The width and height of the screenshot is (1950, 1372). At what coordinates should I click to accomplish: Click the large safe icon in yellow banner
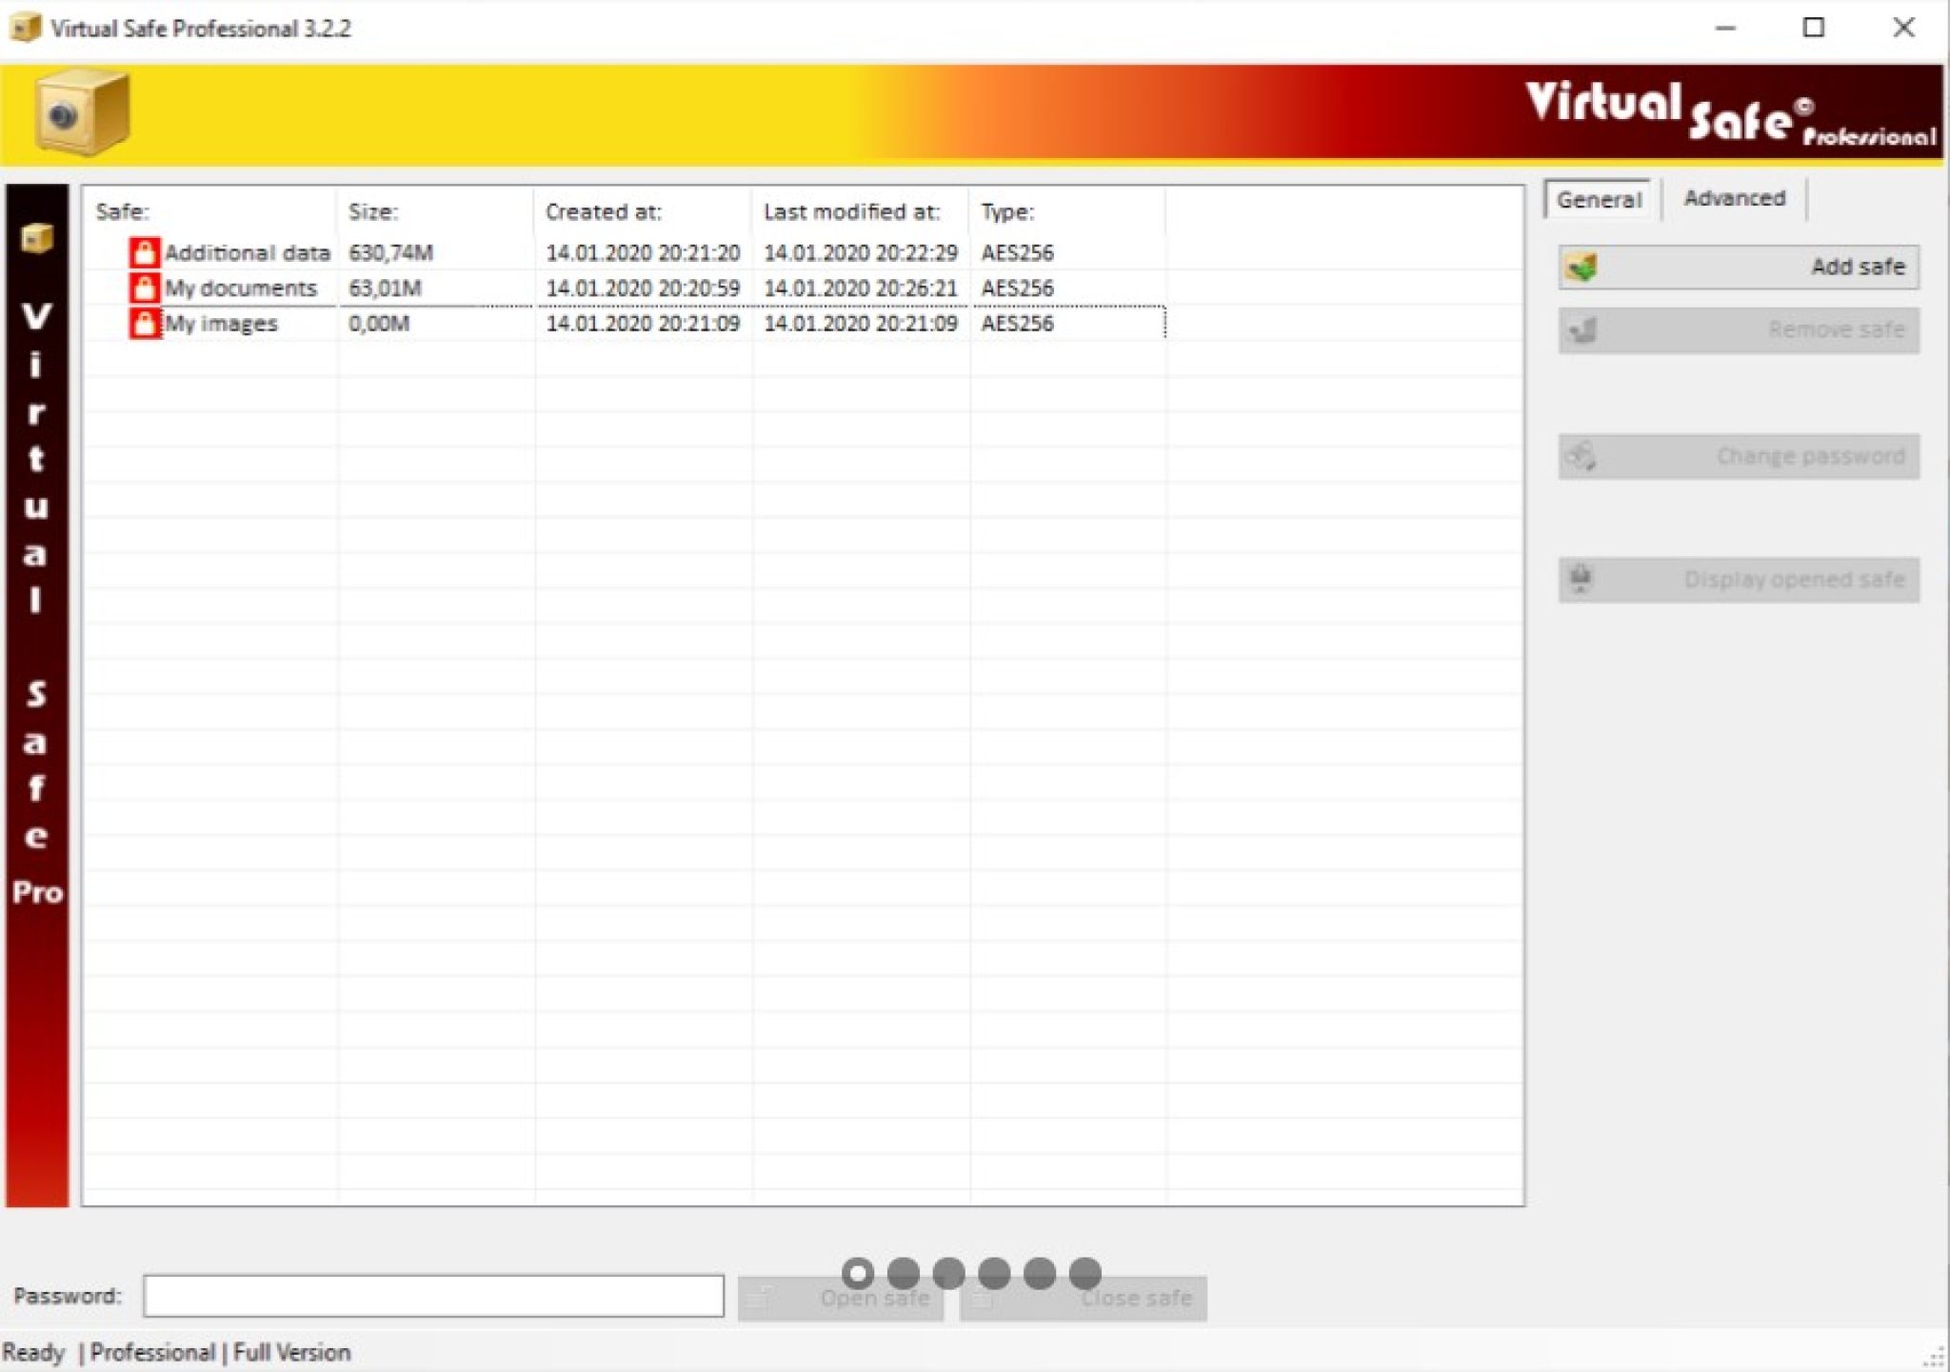pos(67,110)
